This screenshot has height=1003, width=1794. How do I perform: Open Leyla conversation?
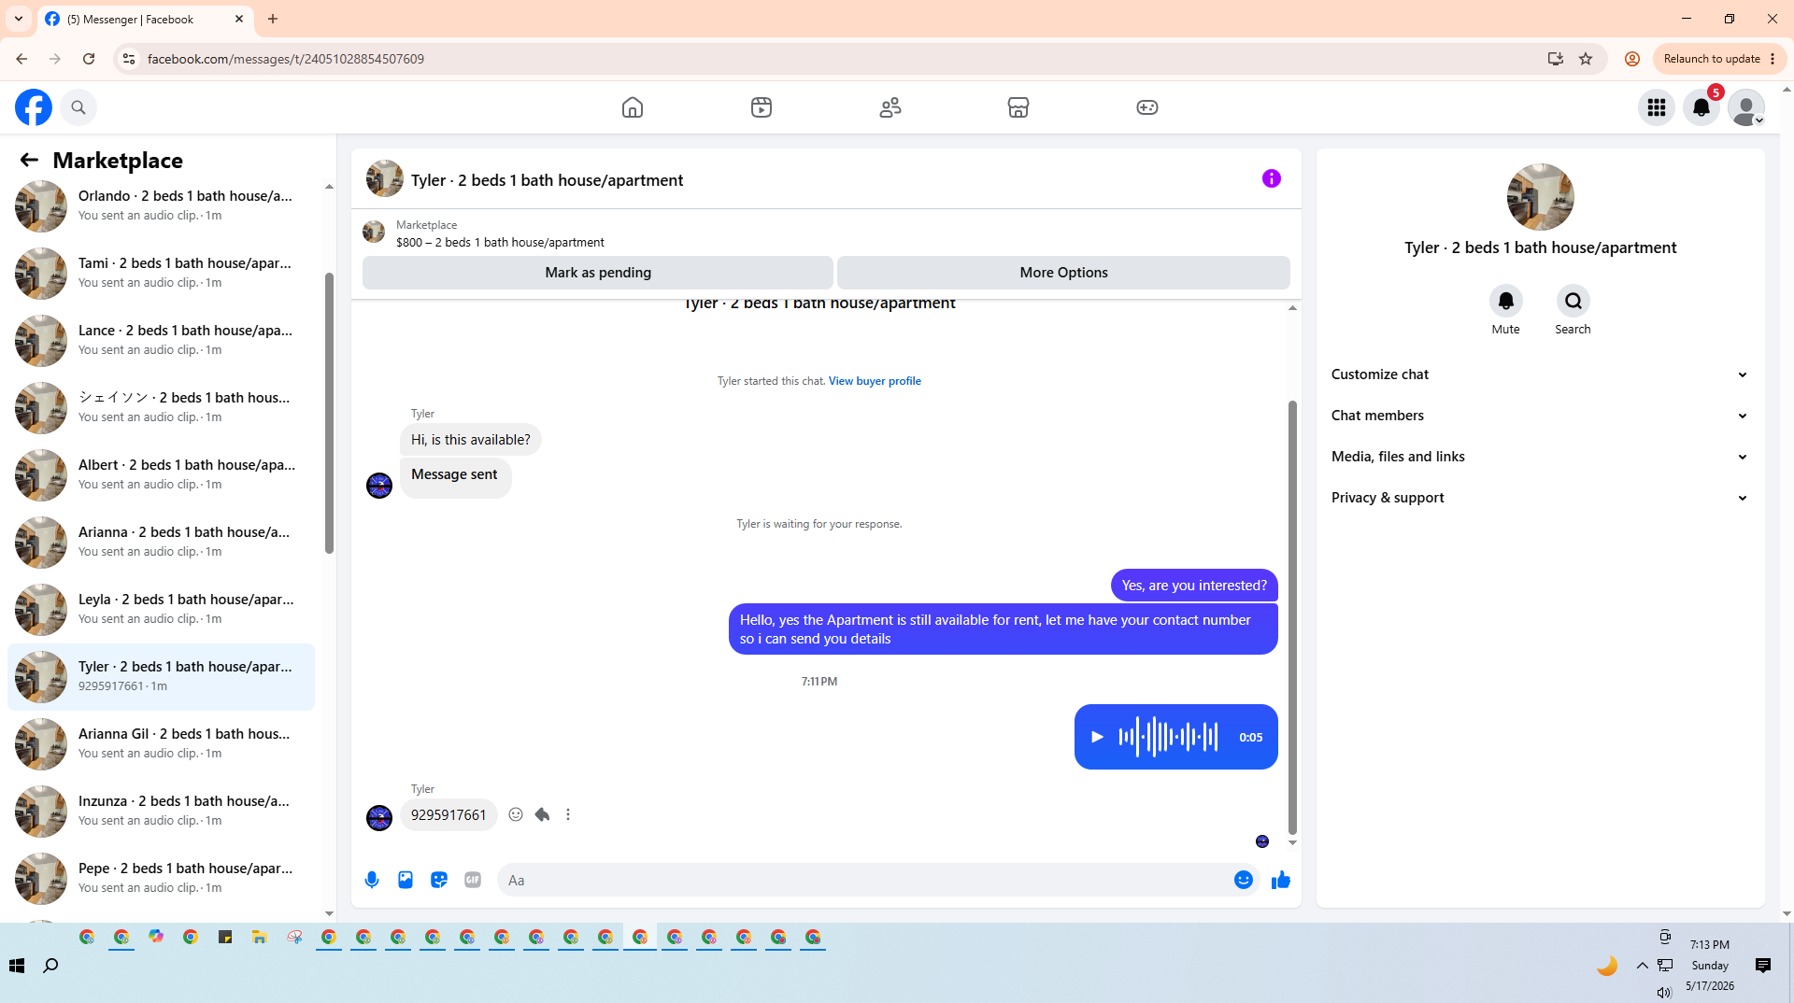pyautogui.click(x=162, y=610)
